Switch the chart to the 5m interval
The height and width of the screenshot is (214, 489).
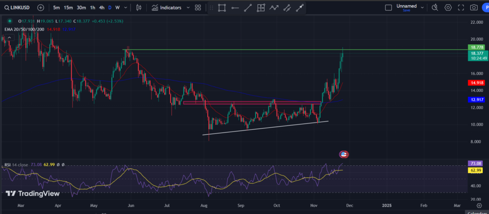(x=56, y=8)
